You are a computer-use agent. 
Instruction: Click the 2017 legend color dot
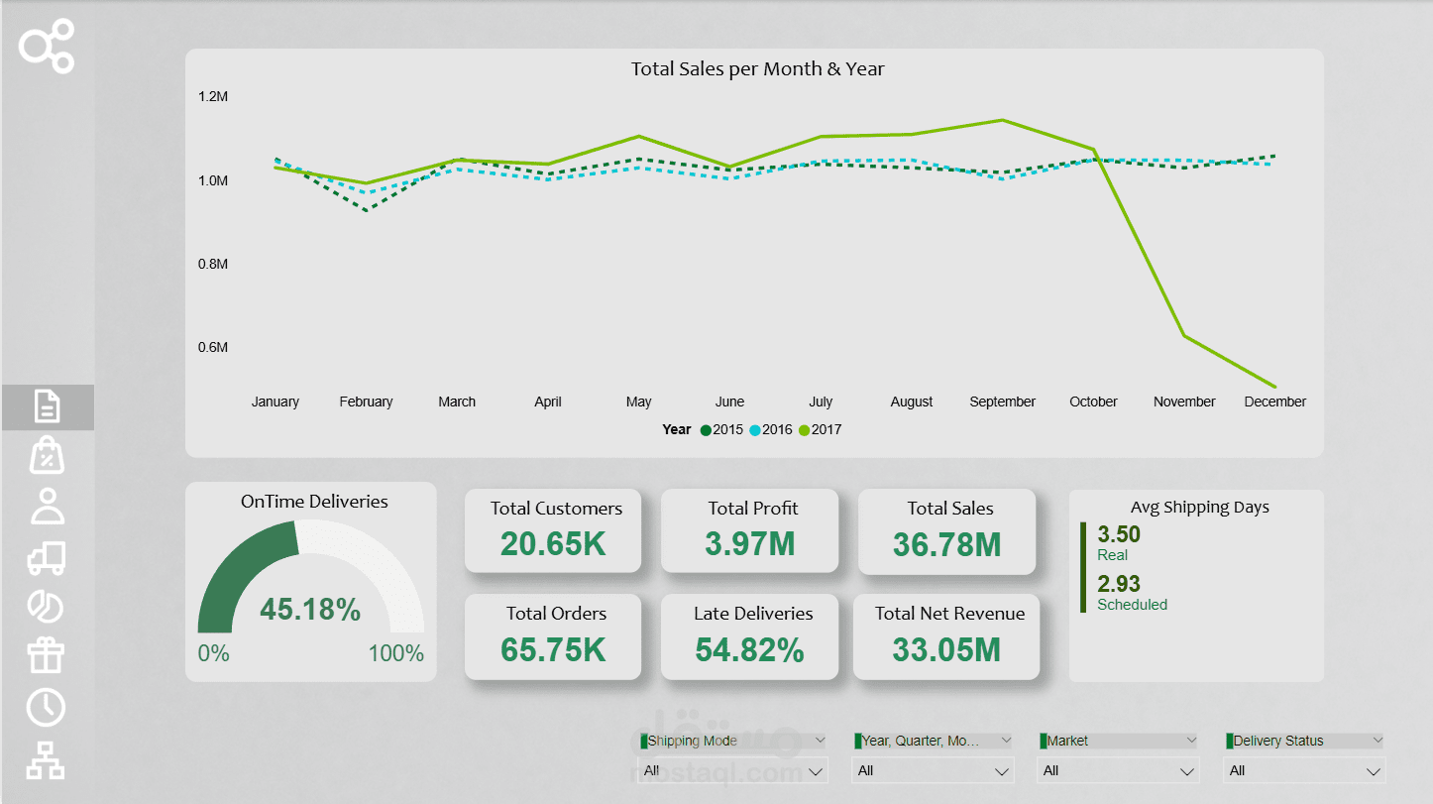(804, 430)
